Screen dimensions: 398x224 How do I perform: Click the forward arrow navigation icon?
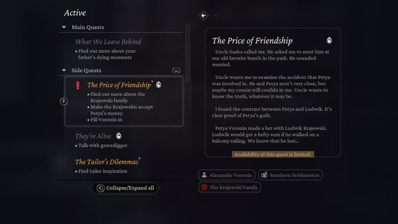[215, 16]
